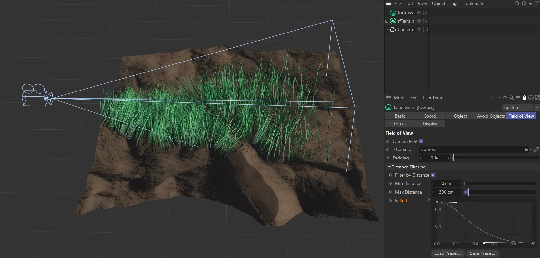
Task: Switch to the Avoid Objects tab
Action: [x=491, y=116]
